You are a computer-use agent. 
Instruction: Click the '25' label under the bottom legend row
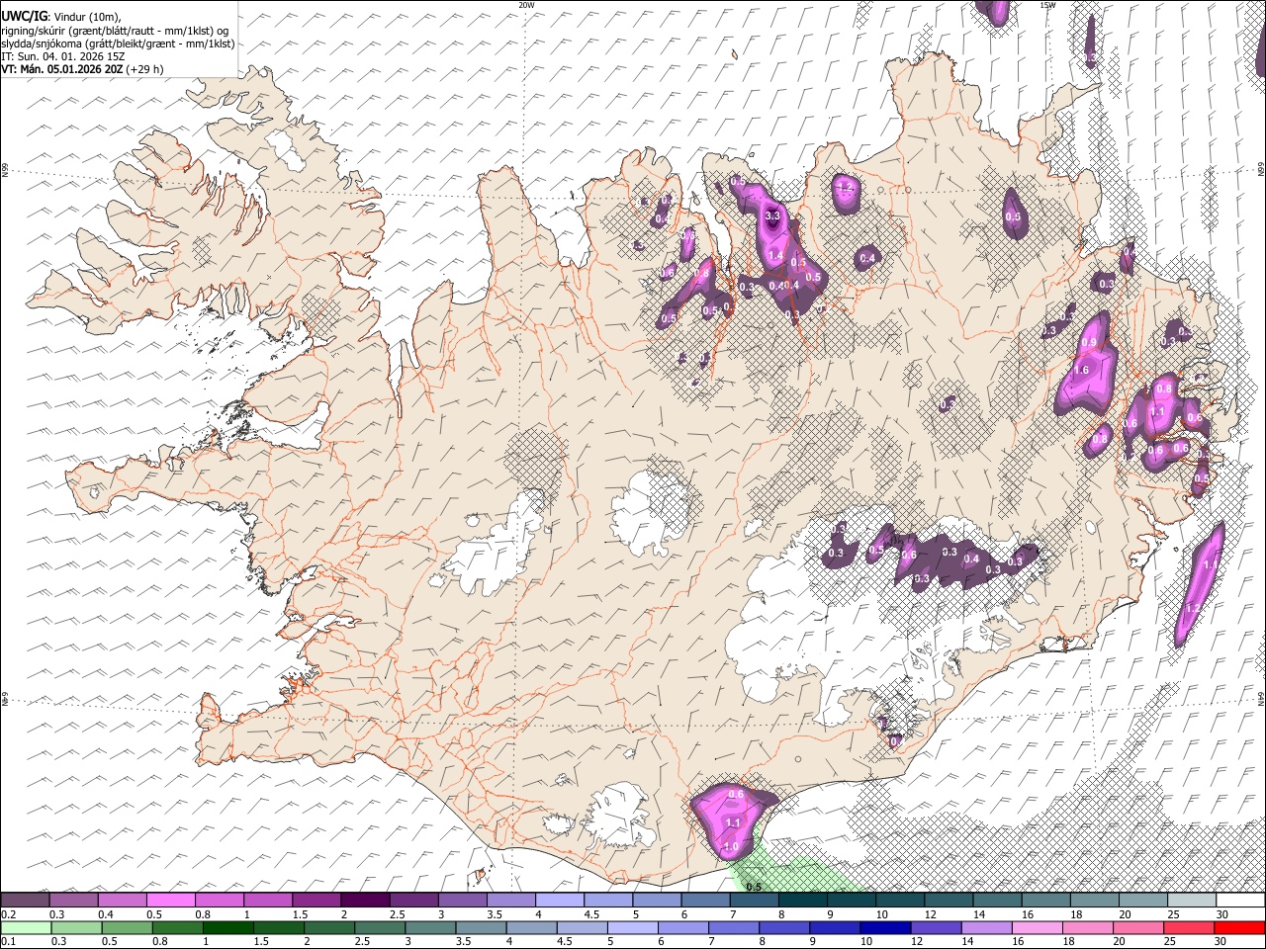click(1172, 942)
